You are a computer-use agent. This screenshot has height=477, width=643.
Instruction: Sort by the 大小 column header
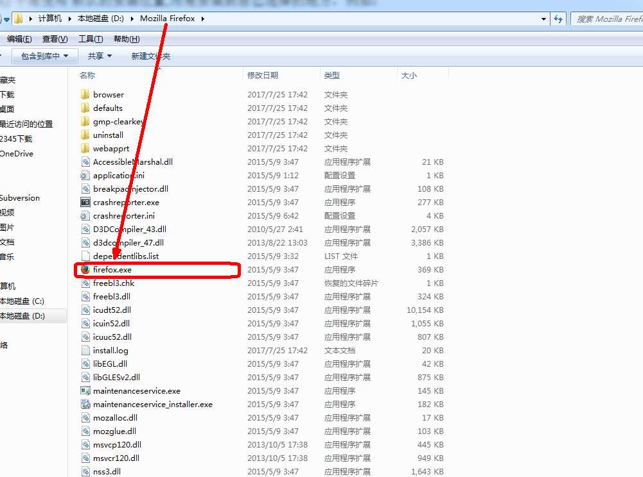[x=409, y=76]
